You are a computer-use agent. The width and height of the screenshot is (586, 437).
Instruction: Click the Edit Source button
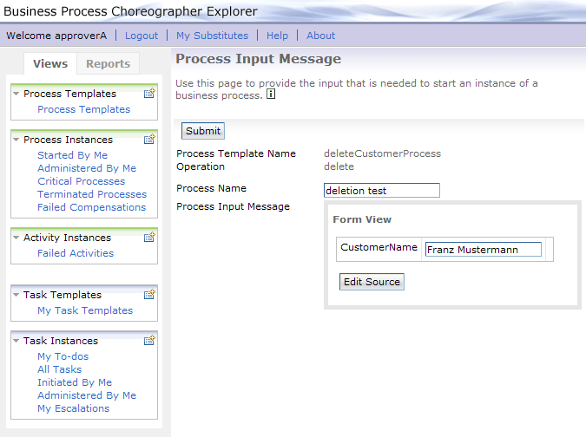coord(372,282)
